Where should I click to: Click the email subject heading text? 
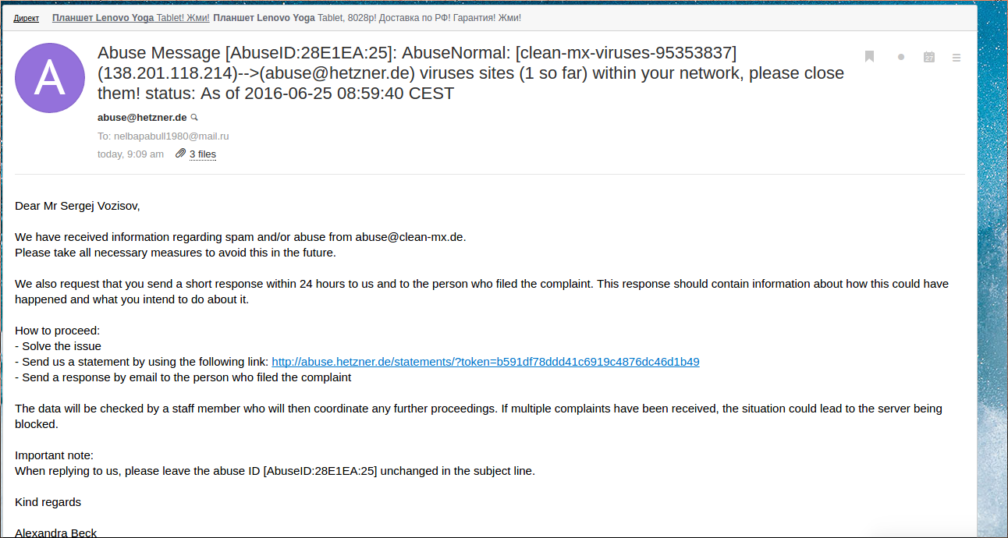coord(471,73)
